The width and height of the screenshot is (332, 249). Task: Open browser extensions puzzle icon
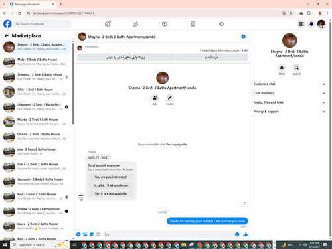click(x=309, y=13)
